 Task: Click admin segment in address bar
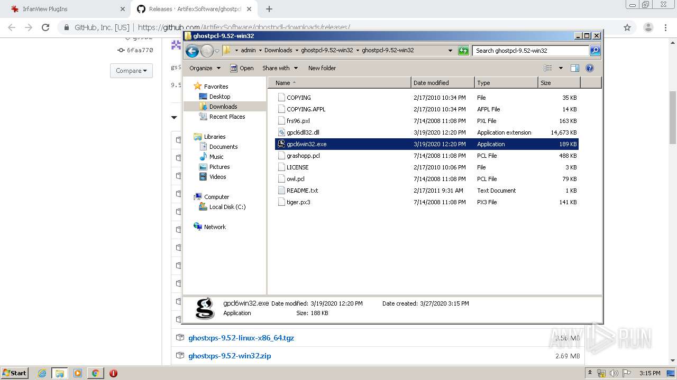click(248, 51)
